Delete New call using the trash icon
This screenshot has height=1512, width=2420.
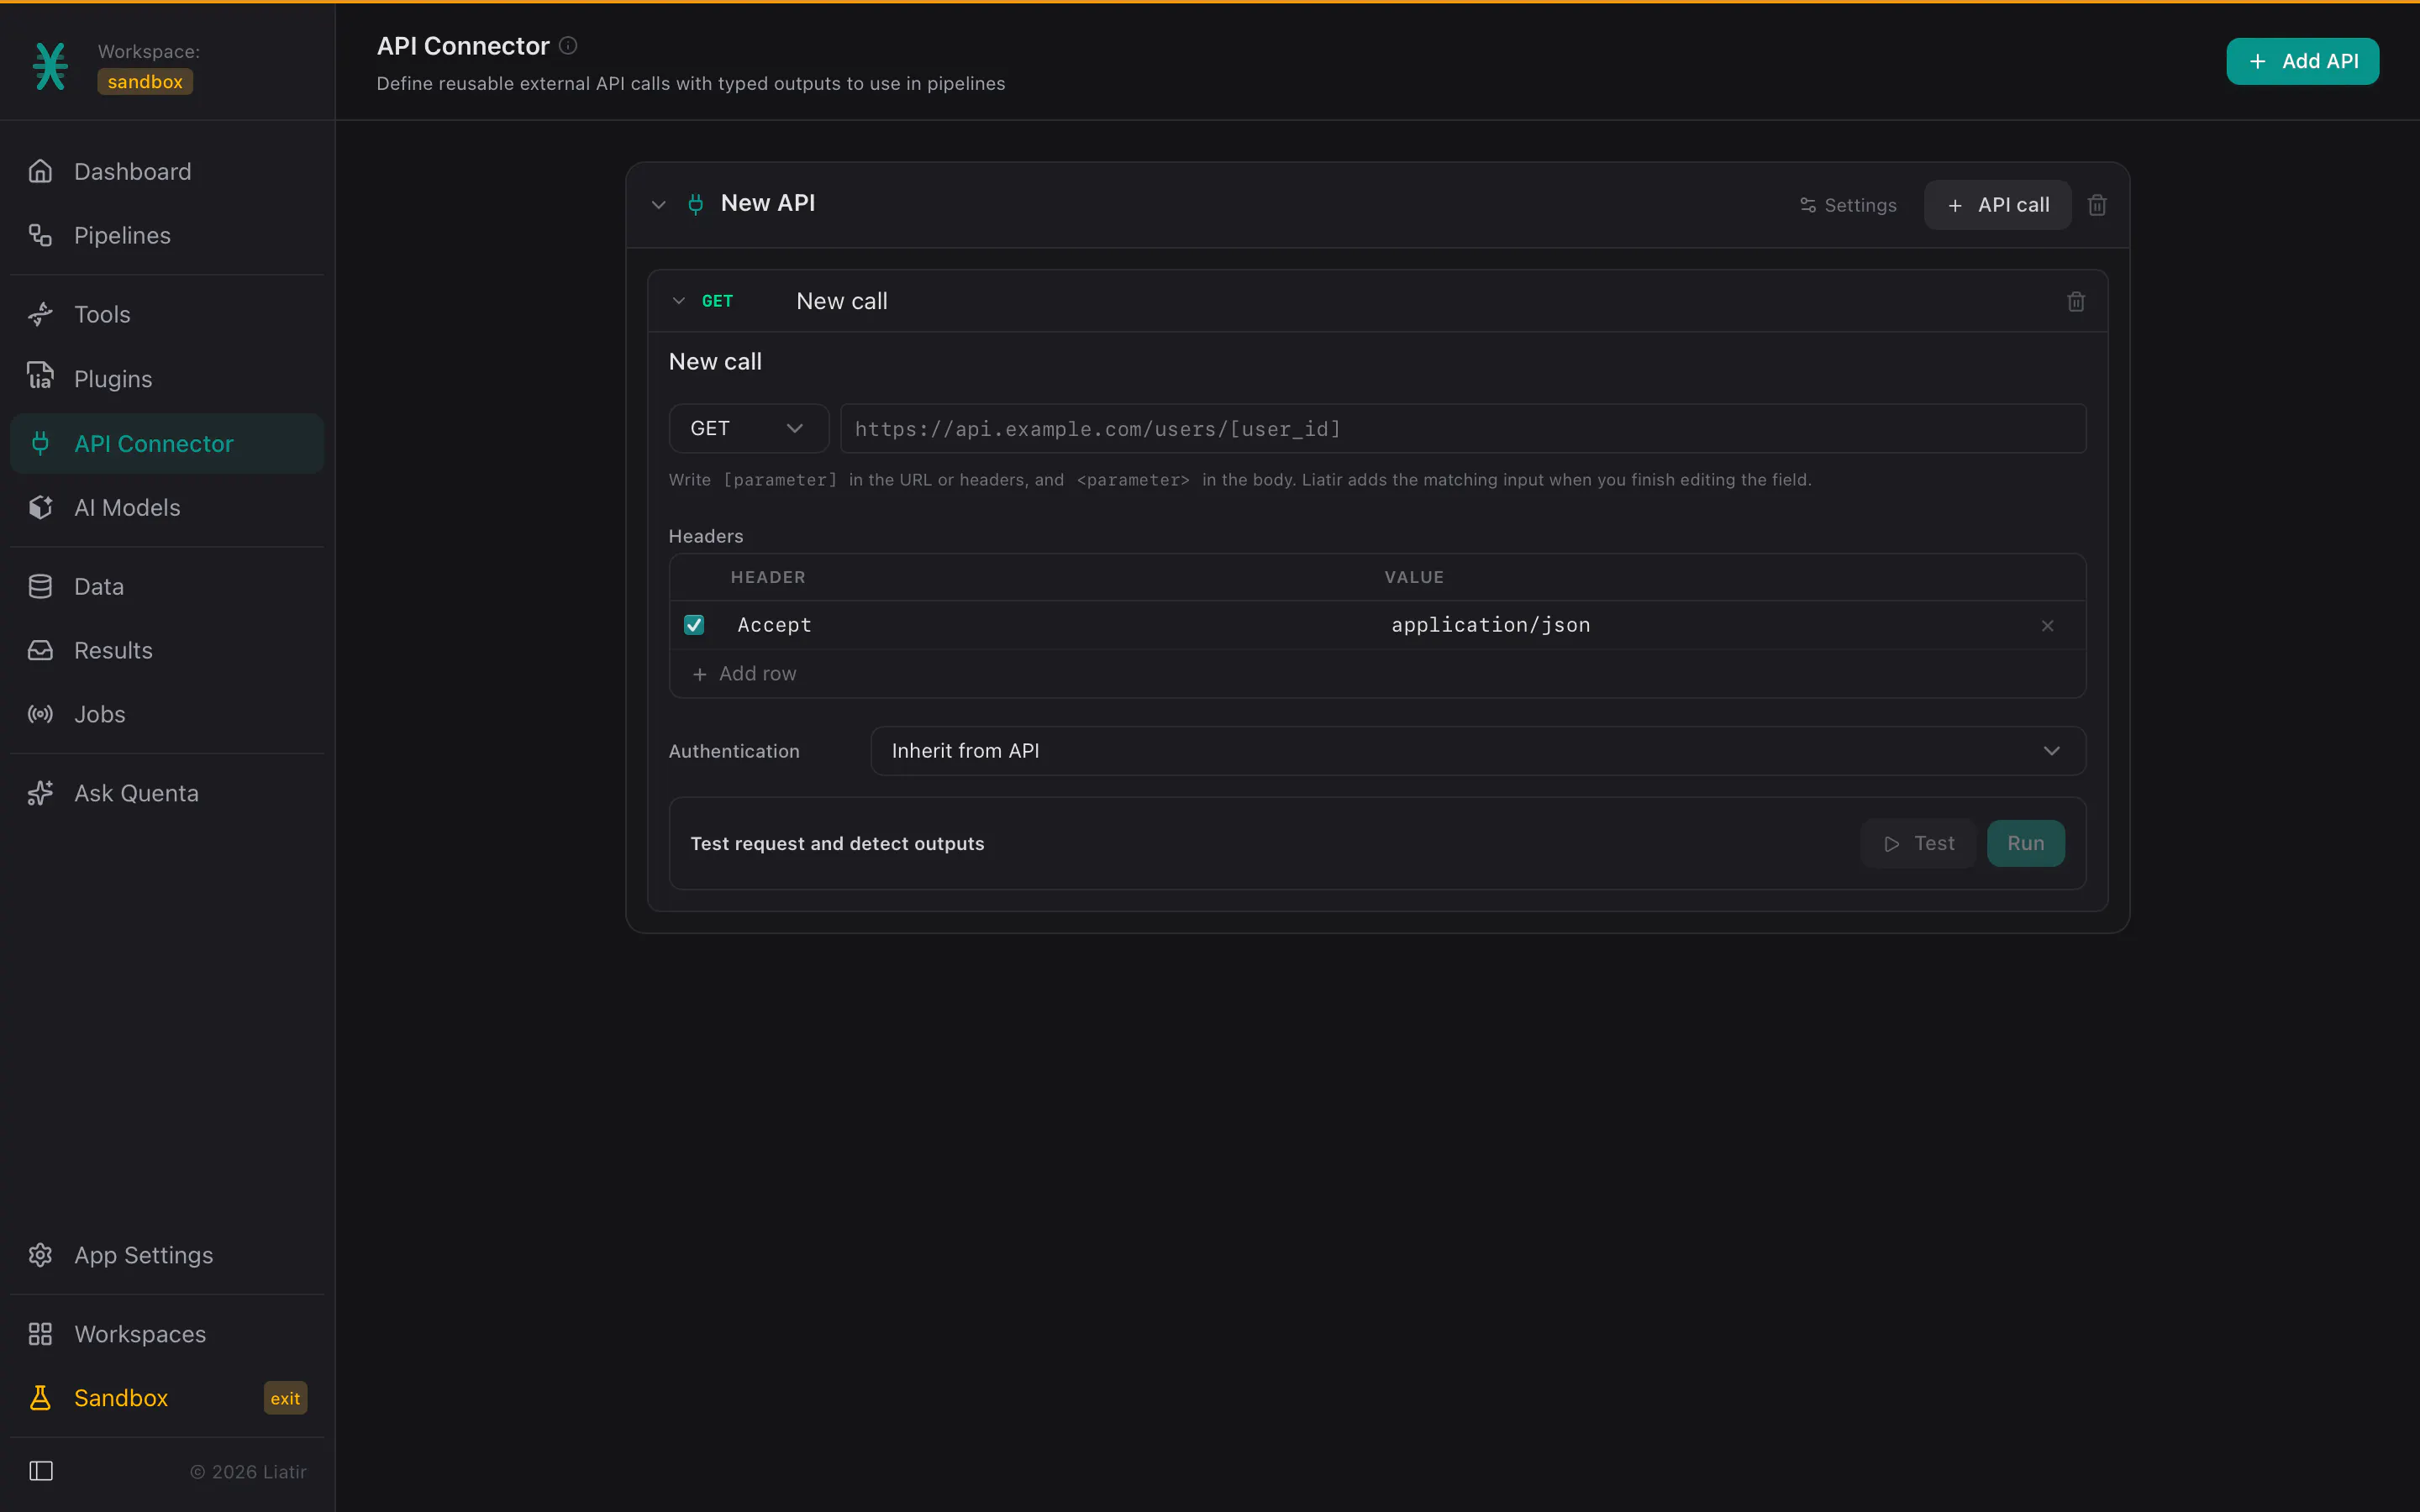pyautogui.click(x=2076, y=301)
